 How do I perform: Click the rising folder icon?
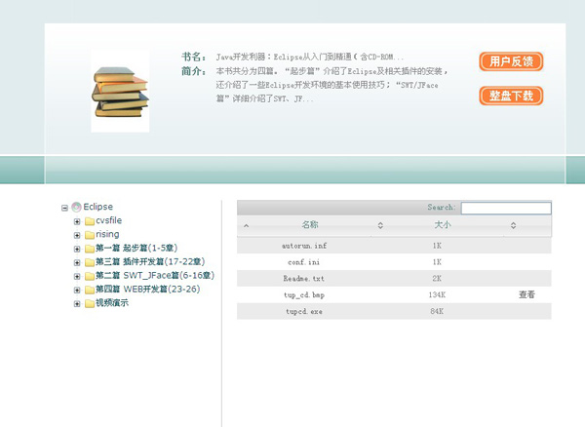89,235
